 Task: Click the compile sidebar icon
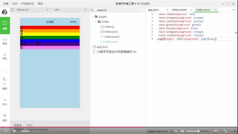tap(5, 83)
